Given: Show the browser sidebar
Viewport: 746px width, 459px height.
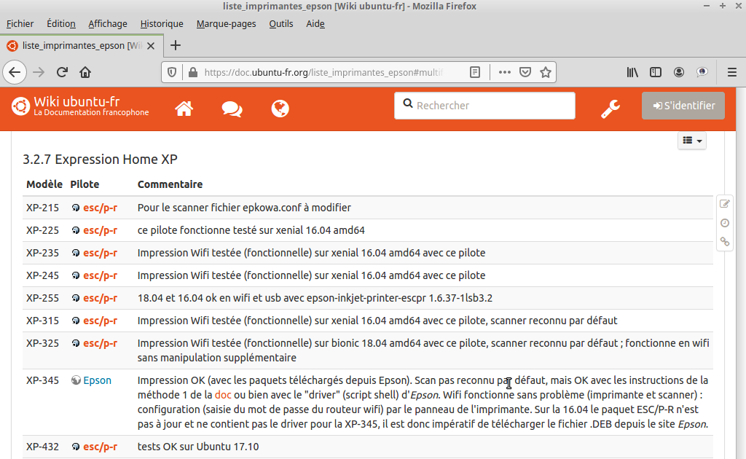Looking at the screenshot, I should pyautogui.click(x=656, y=72).
